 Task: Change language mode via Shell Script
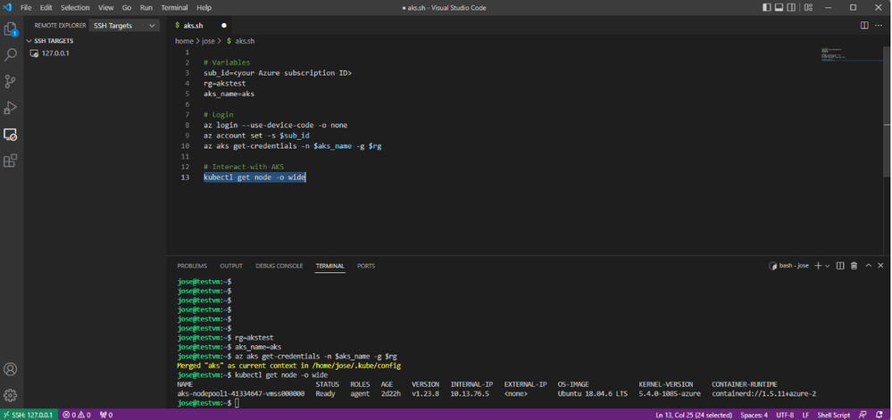(833, 415)
